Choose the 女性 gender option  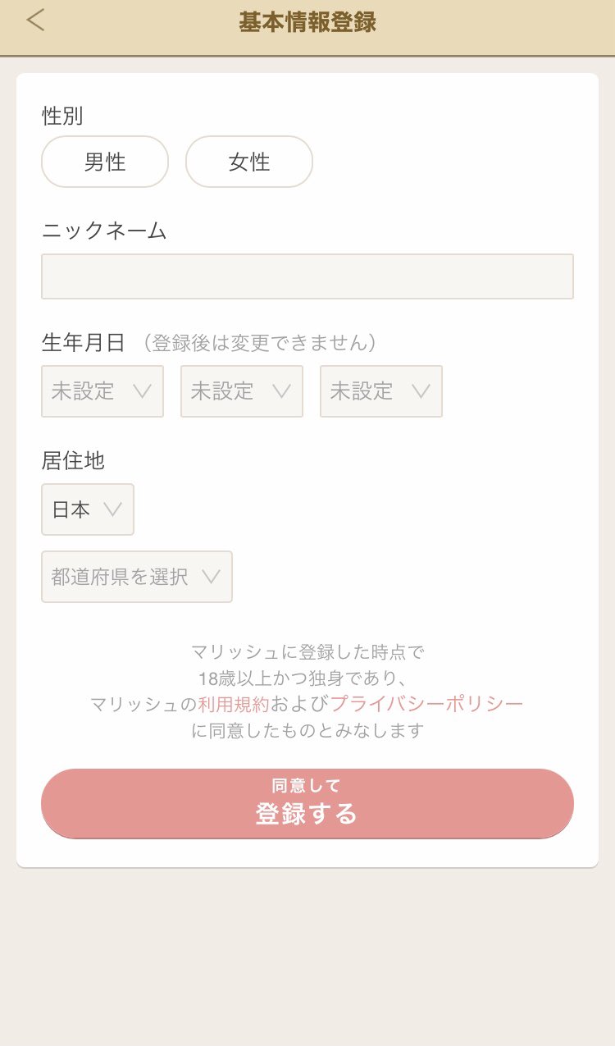249,162
